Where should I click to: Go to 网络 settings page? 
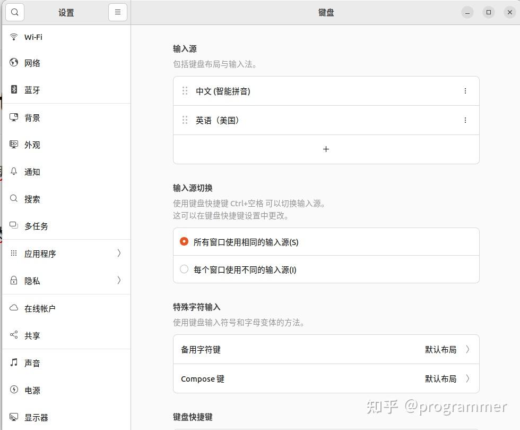click(x=66, y=63)
